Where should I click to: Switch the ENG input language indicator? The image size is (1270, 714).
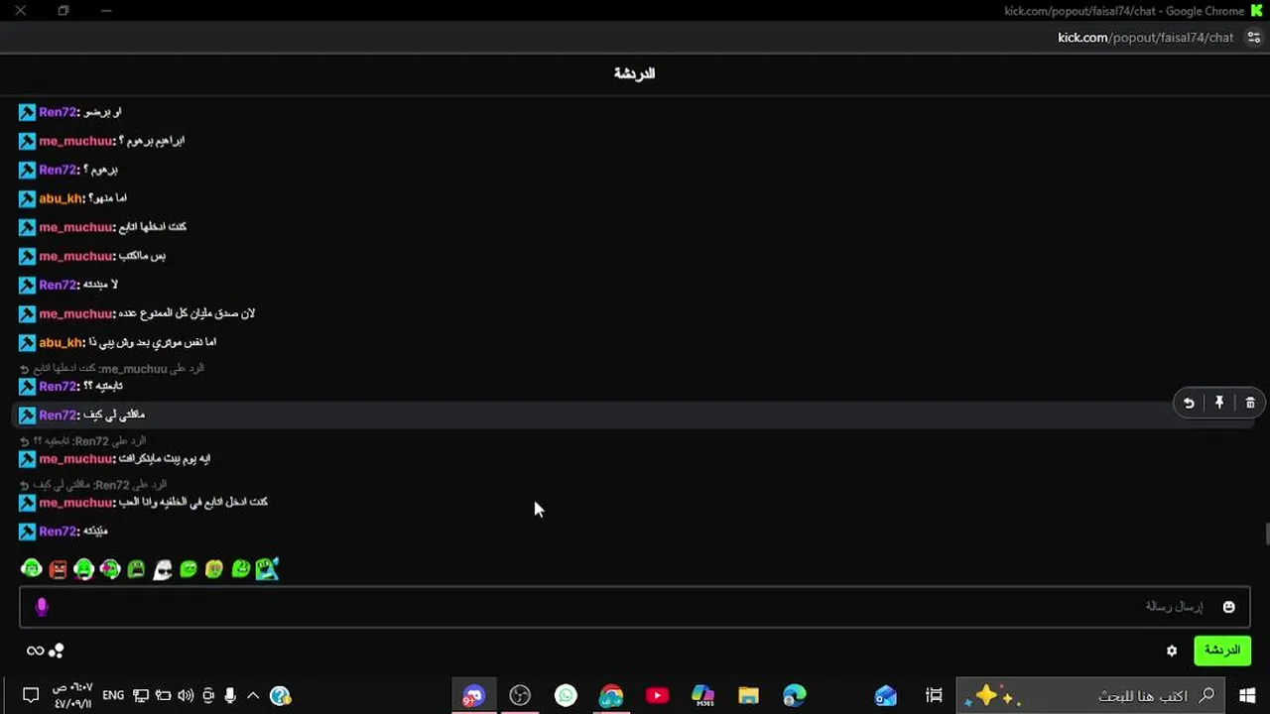(113, 695)
